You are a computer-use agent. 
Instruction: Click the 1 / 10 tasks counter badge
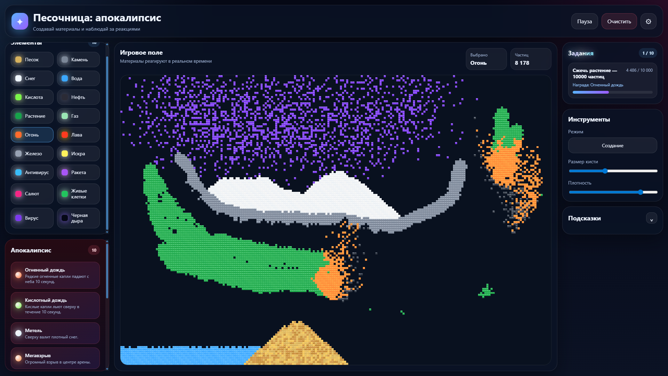point(648,53)
